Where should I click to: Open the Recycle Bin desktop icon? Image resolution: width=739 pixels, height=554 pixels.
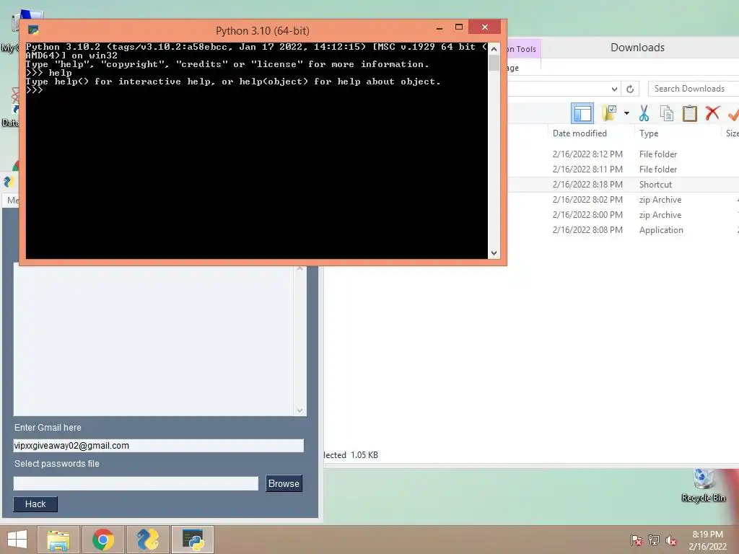tap(704, 485)
